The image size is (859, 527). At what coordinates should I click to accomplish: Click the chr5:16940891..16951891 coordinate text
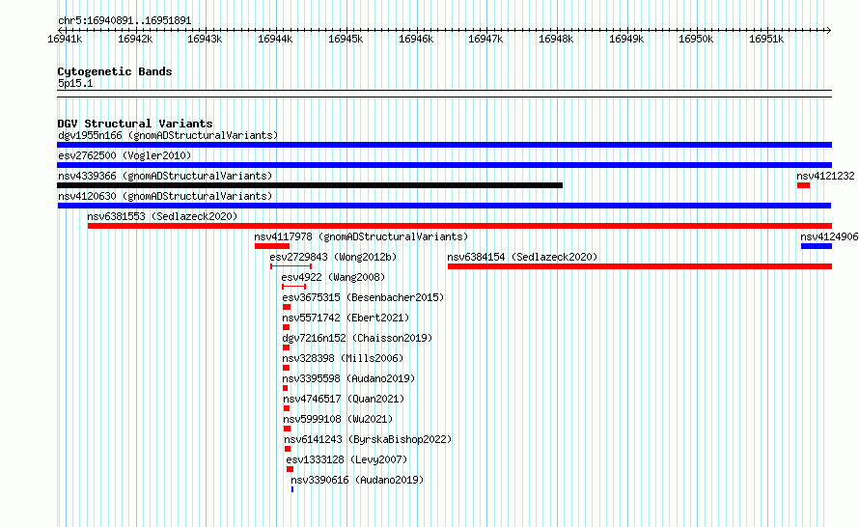pyautogui.click(x=125, y=21)
